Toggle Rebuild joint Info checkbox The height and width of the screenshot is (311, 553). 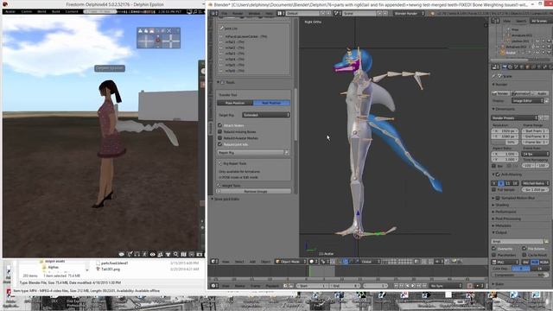tap(220, 144)
